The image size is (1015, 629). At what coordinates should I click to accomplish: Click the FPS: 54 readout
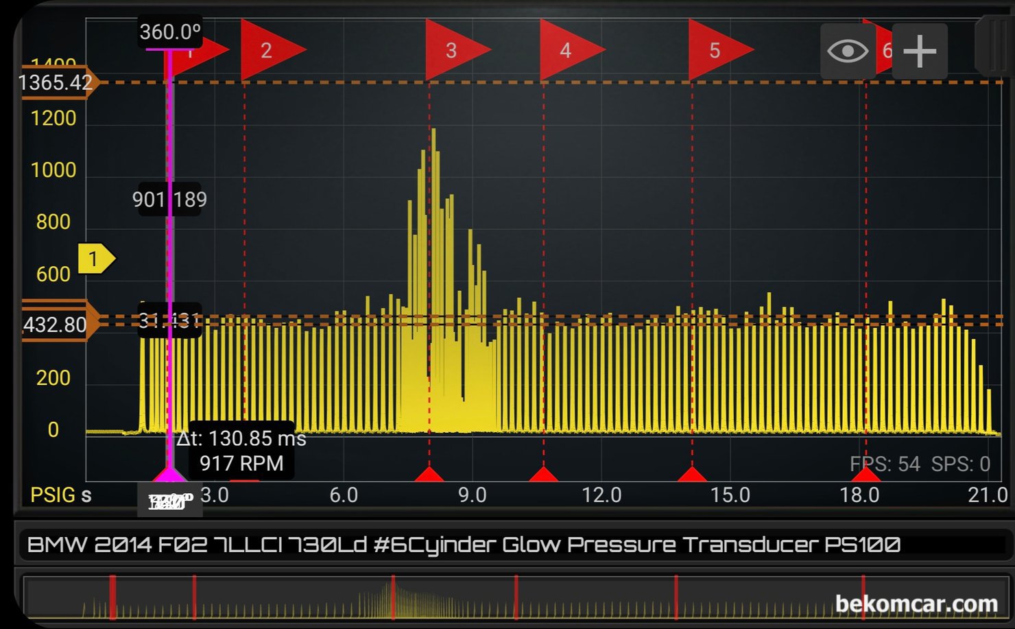click(885, 464)
